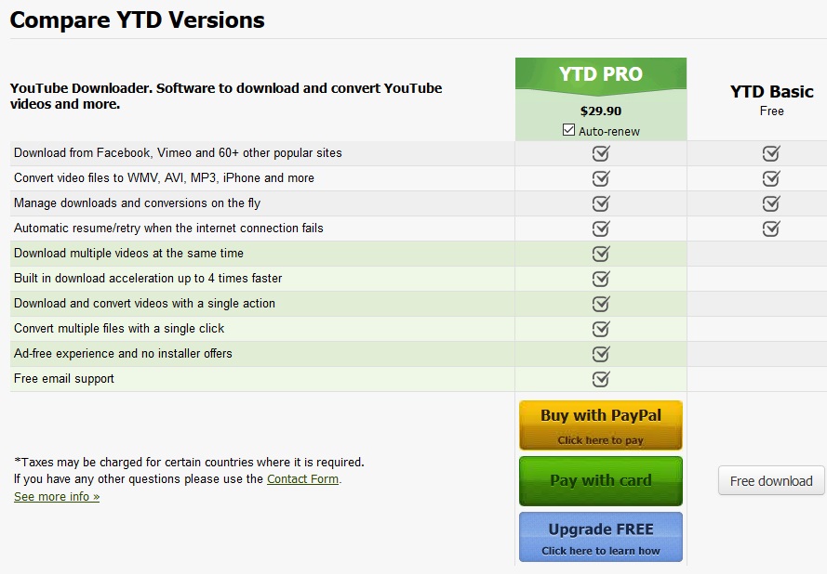Uncheck the Auto-renew option
This screenshot has height=575, width=827.
(568, 130)
